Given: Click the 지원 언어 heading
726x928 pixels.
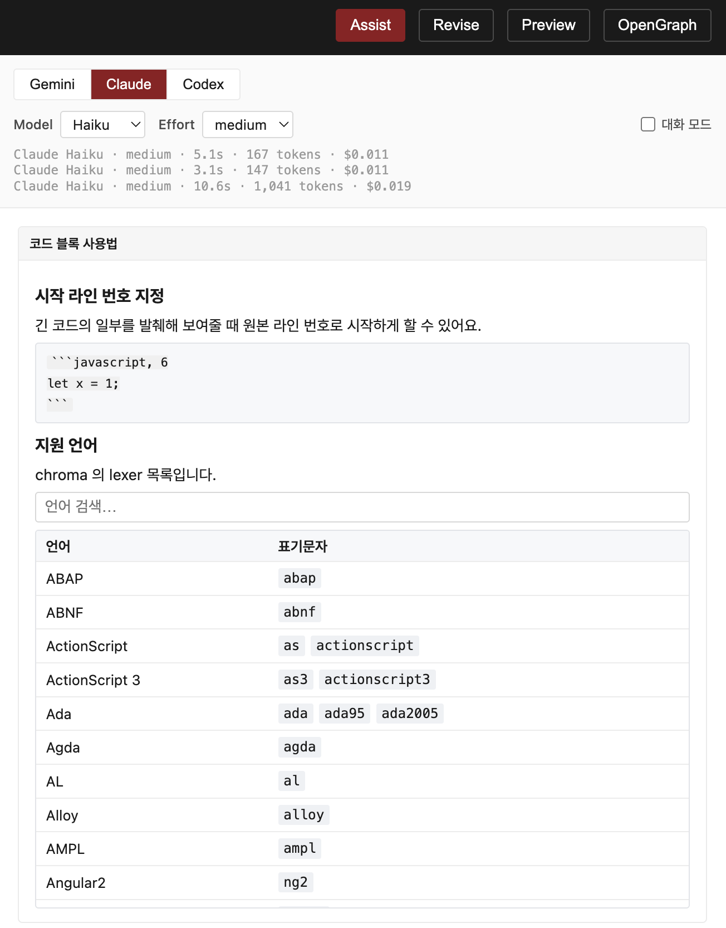Looking at the screenshot, I should [66, 445].
